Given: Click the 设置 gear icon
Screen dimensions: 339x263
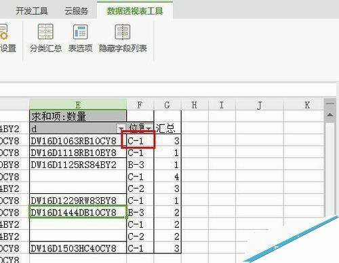Looking at the screenshot, I should pyautogui.click(x=4, y=33).
